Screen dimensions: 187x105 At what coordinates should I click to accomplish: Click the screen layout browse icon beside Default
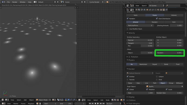pyautogui.click(x=35, y=2)
